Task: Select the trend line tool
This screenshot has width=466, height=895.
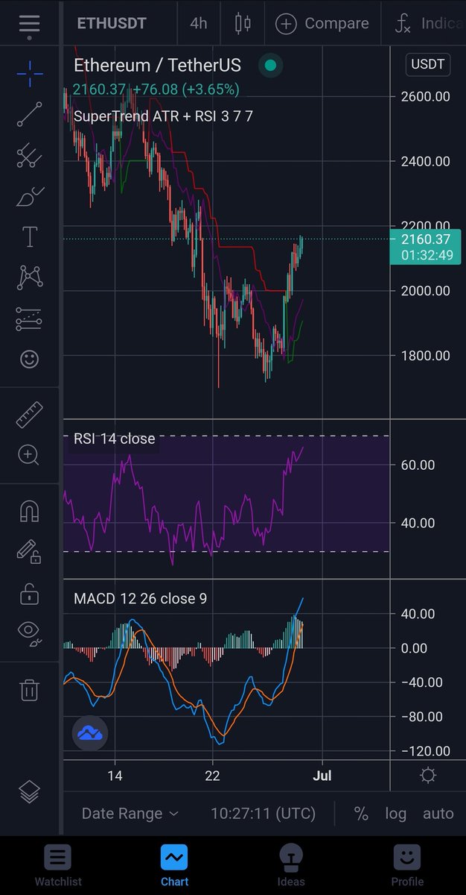Action: pyautogui.click(x=29, y=114)
